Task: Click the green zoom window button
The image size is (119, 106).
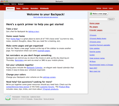Action: click(7, 1)
